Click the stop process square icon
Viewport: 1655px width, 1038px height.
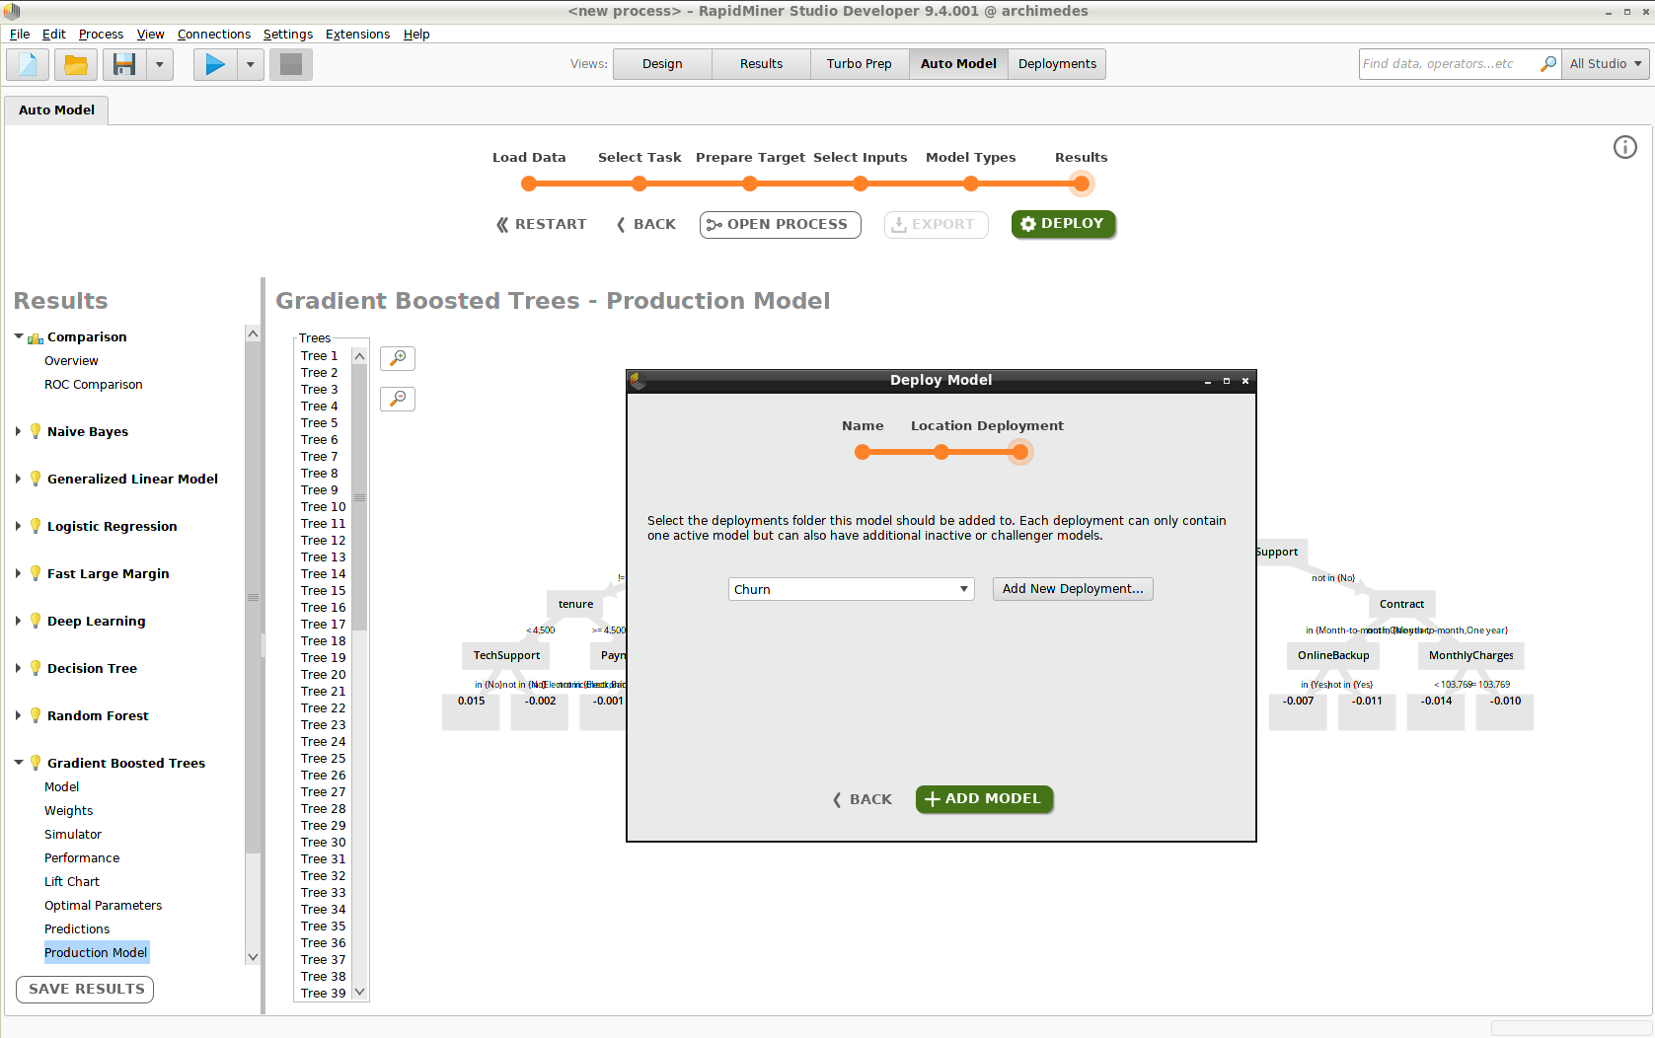[x=291, y=64]
